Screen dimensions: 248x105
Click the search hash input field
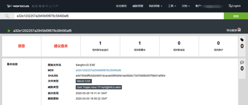(x=119, y=16)
